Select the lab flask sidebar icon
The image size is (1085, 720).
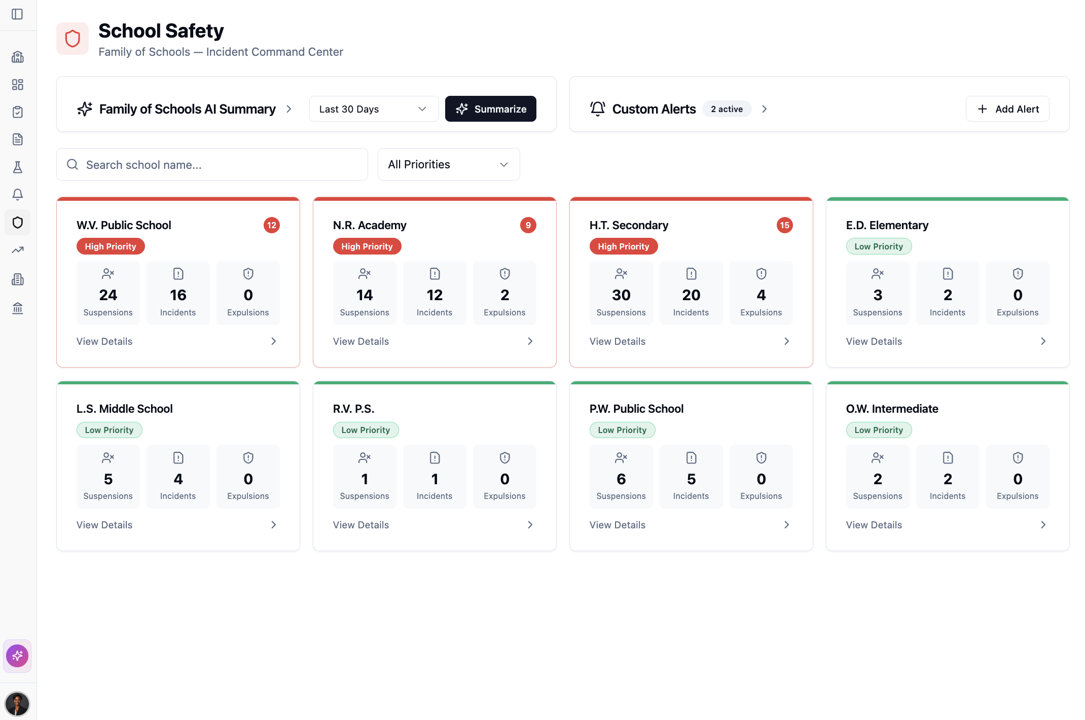pyautogui.click(x=18, y=167)
